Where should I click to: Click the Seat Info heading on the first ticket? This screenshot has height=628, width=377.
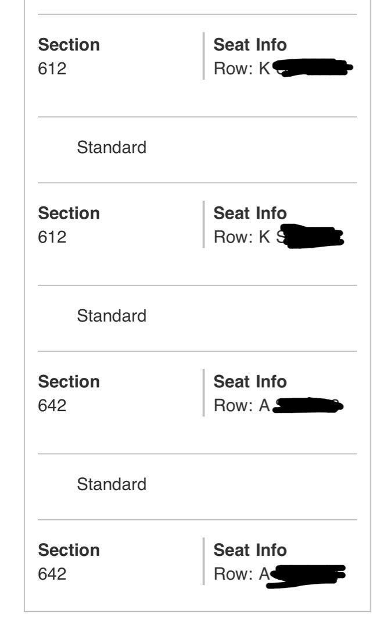click(250, 45)
